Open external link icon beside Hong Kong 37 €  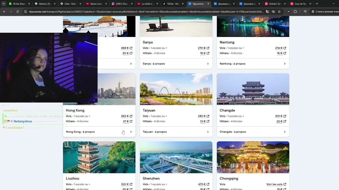click(x=131, y=121)
